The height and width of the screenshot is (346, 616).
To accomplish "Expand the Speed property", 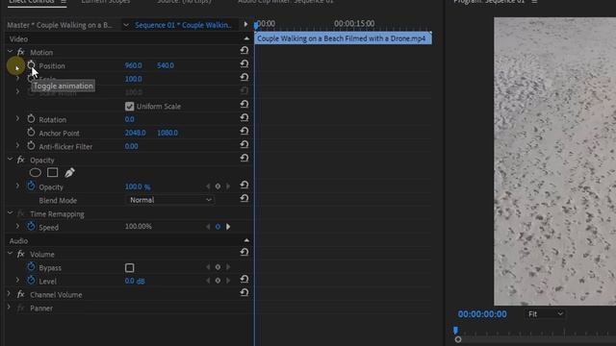I will [17, 227].
